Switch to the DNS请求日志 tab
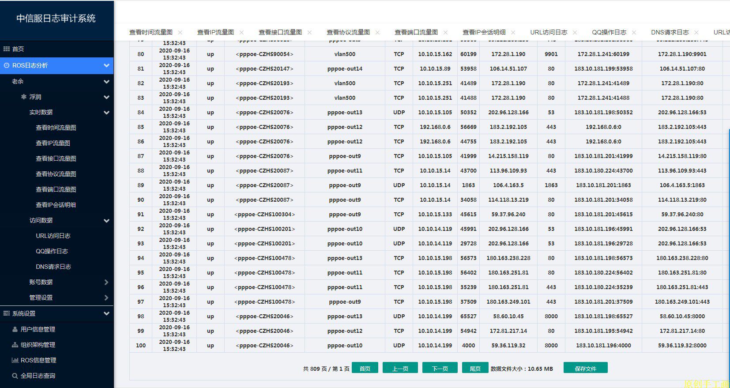The image size is (730, 388). (670, 32)
